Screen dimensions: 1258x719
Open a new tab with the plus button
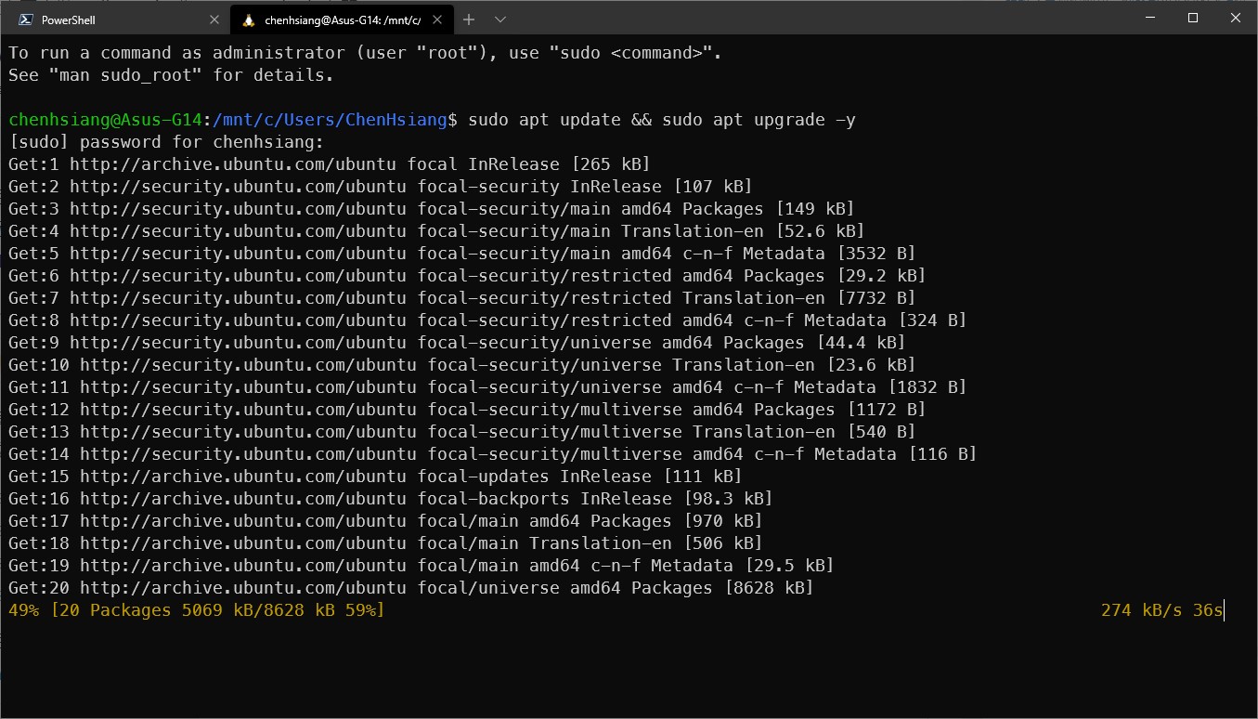pos(469,19)
